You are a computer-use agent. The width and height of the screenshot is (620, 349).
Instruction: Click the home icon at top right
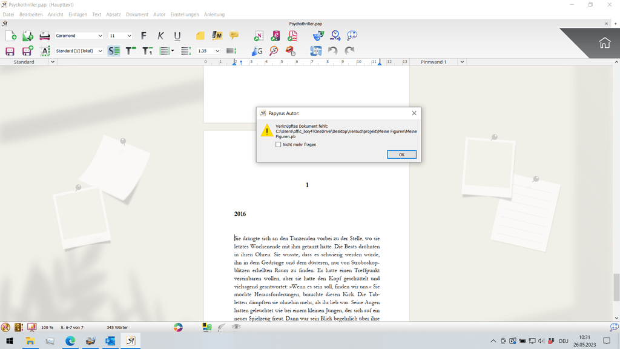(604, 43)
